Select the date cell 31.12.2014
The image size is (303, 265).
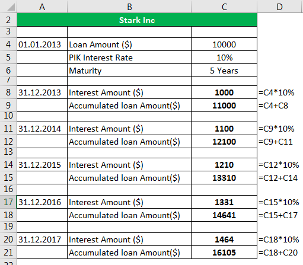[42, 129]
